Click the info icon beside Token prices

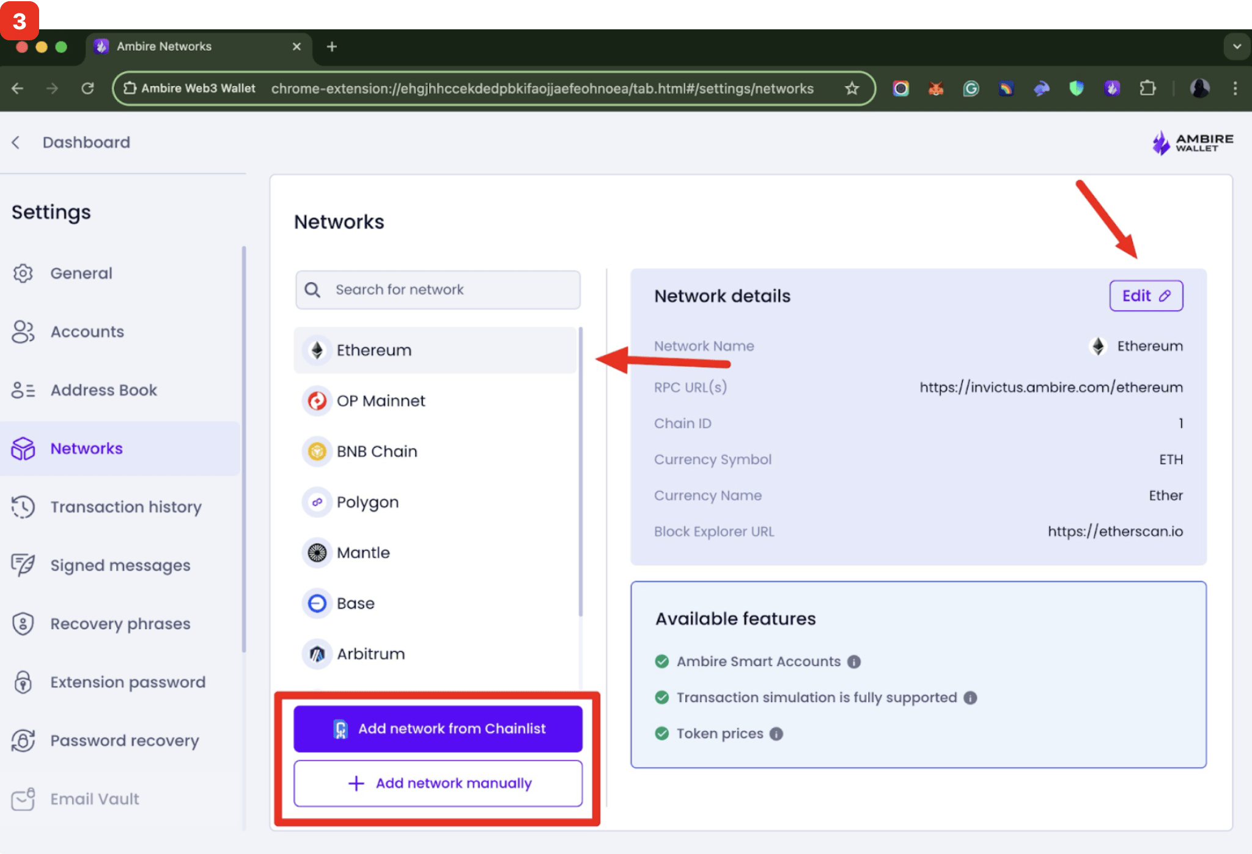(776, 733)
